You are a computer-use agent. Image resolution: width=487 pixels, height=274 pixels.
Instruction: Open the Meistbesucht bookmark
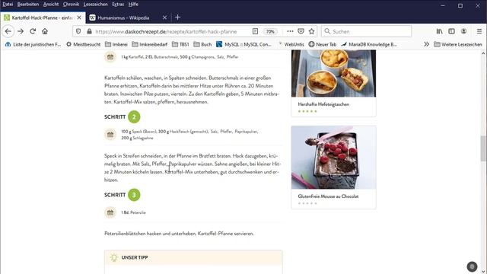(x=83, y=44)
